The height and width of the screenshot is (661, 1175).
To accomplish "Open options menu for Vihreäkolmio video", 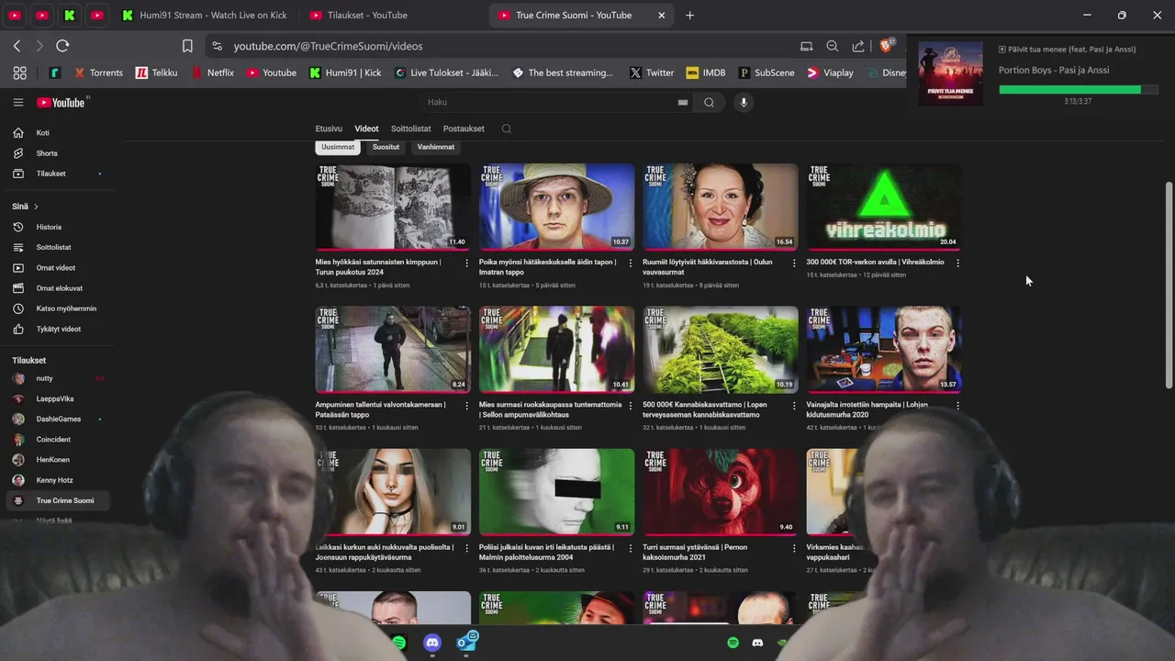I will coord(957,263).
